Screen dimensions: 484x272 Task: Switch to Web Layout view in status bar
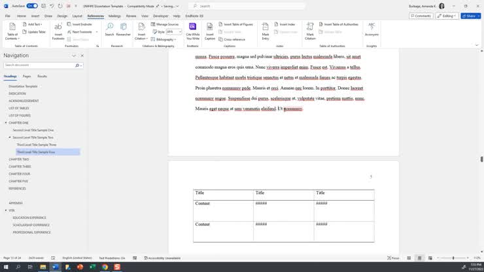point(430,258)
